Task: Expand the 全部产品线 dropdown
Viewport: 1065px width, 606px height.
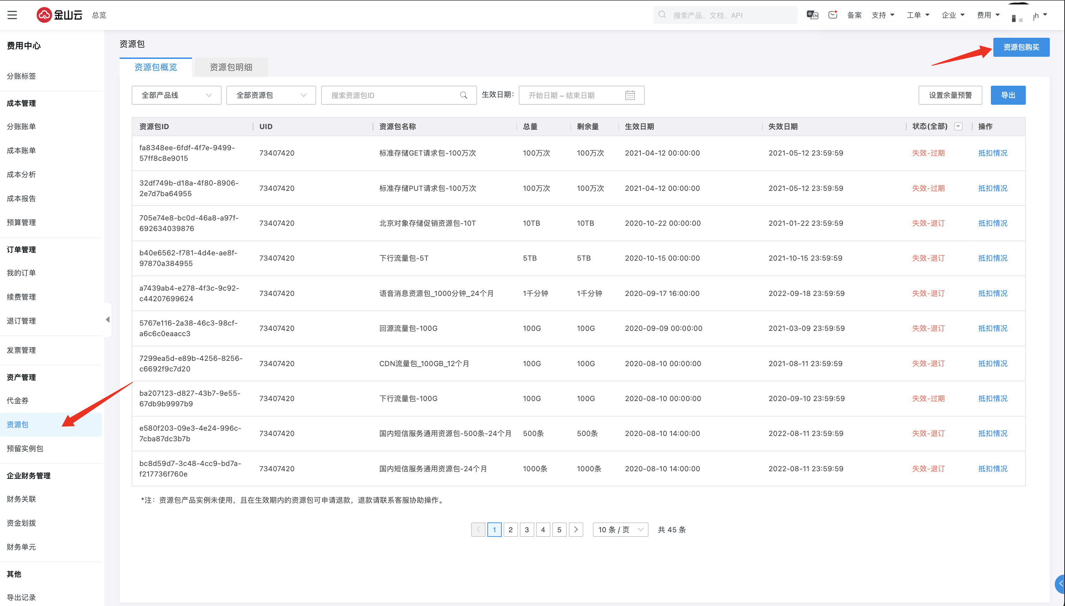Action: click(x=176, y=95)
